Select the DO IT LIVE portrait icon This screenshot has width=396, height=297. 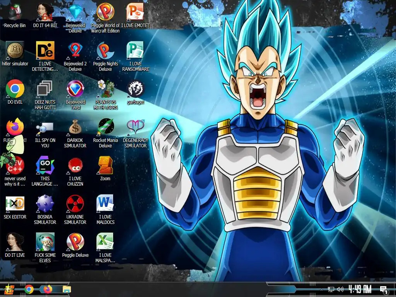(x=15, y=245)
